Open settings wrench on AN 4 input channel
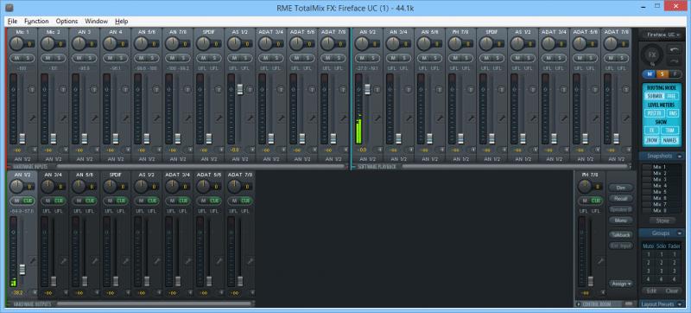 (126, 118)
